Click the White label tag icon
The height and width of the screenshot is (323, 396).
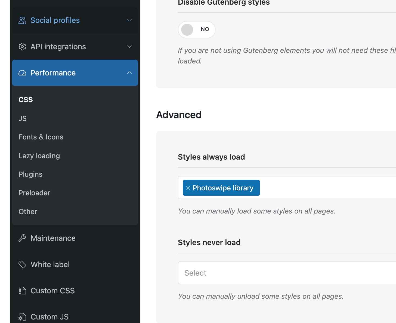(x=22, y=264)
